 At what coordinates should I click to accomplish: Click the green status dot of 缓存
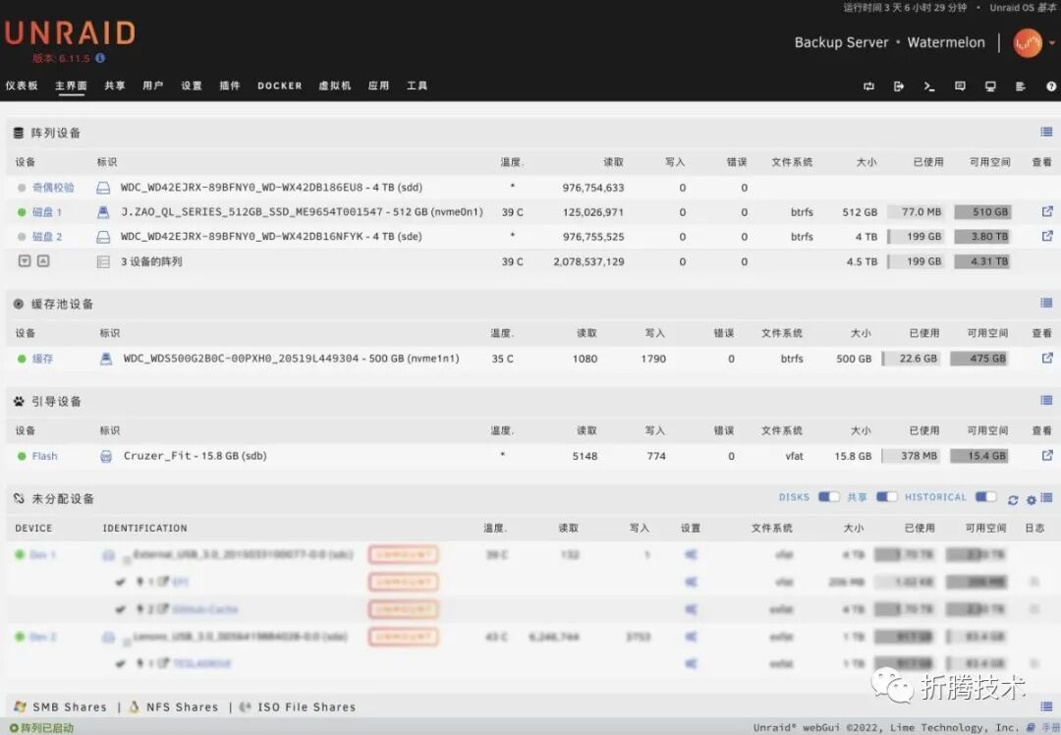click(x=22, y=359)
